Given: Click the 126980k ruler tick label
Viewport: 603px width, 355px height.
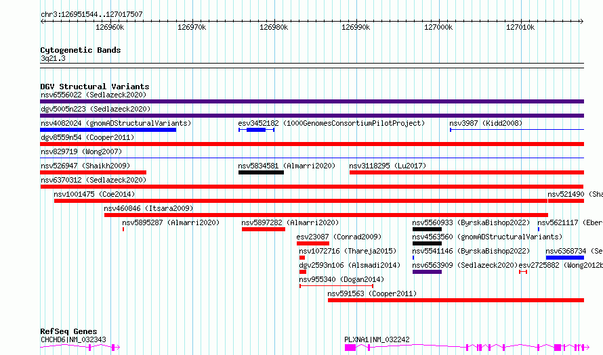Looking at the screenshot, I should (x=274, y=27).
